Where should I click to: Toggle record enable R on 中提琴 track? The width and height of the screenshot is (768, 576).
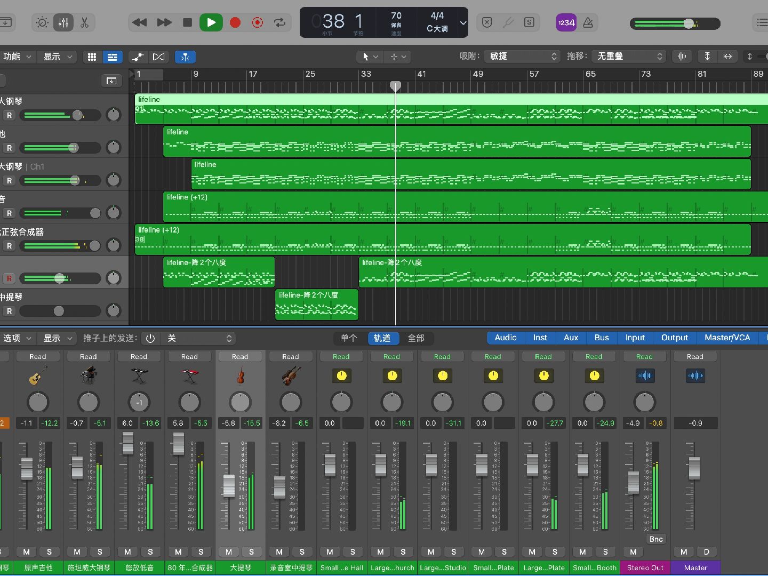(9, 311)
